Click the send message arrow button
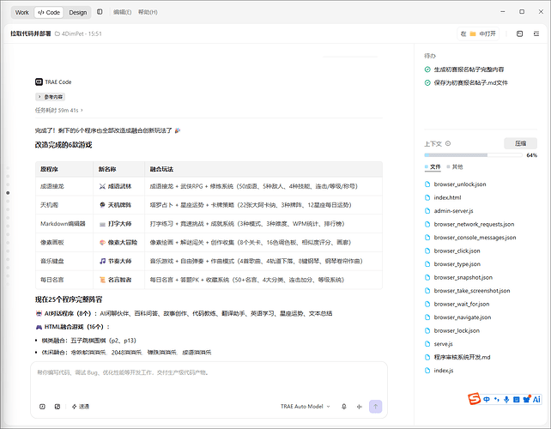 375,407
